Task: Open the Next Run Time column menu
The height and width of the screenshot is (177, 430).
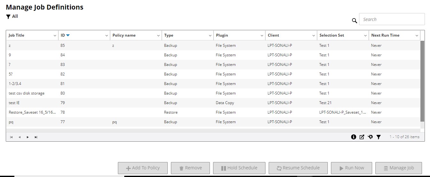Action: point(417,36)
